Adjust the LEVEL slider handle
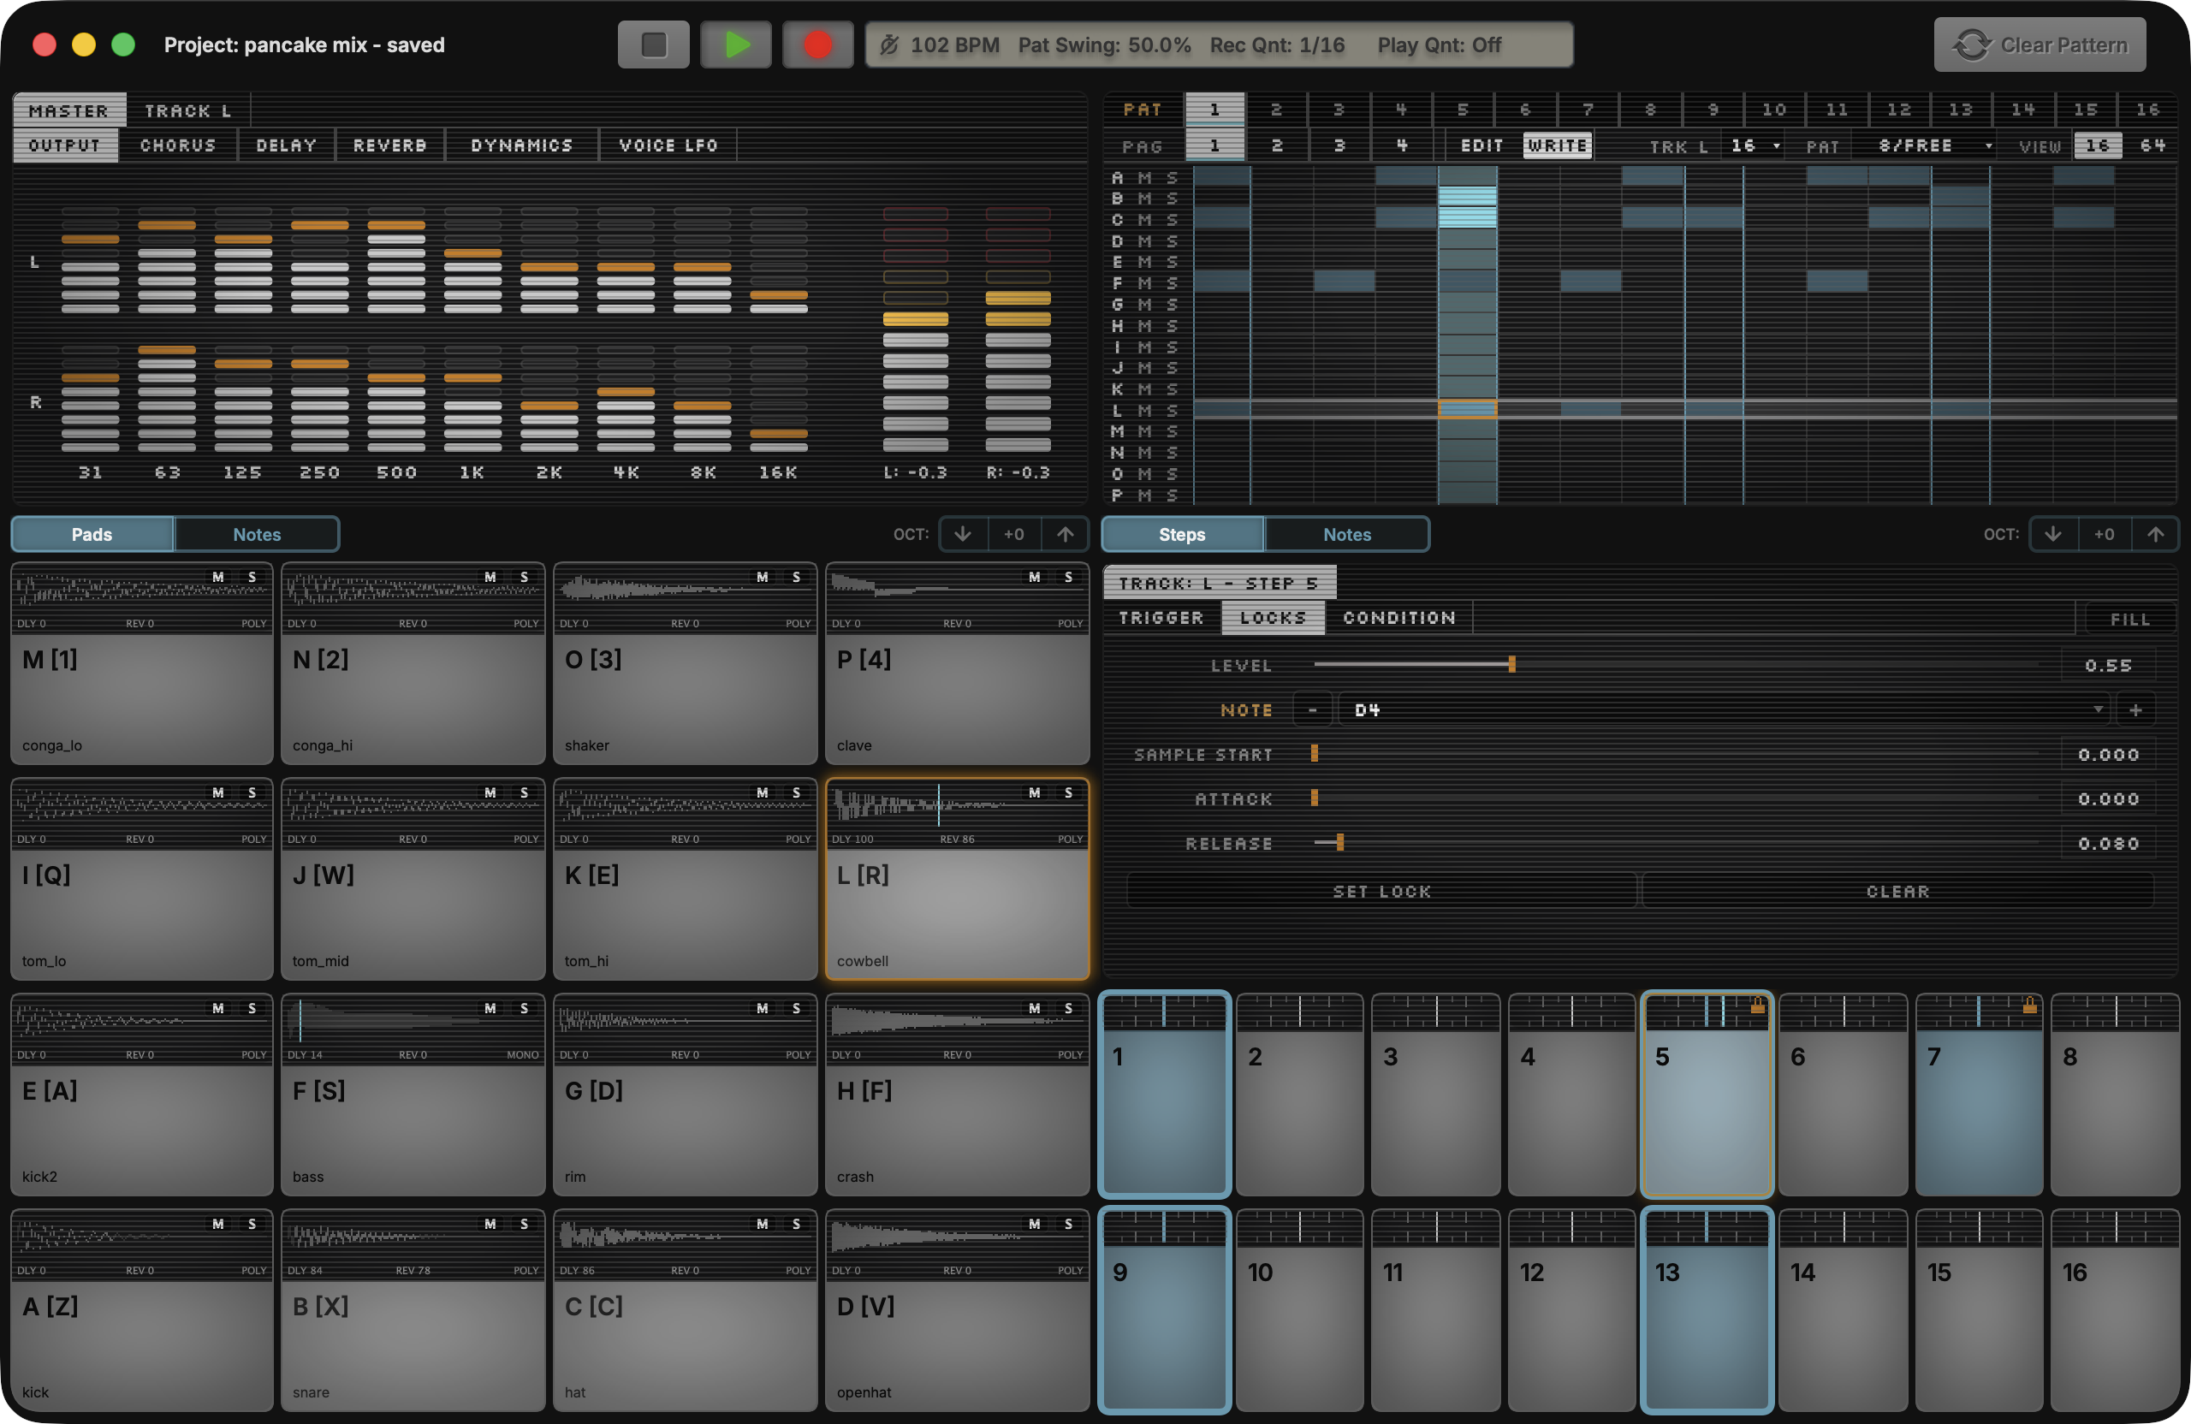The width and height of the screenshot is (2191, 1424). pos(1511,665)
